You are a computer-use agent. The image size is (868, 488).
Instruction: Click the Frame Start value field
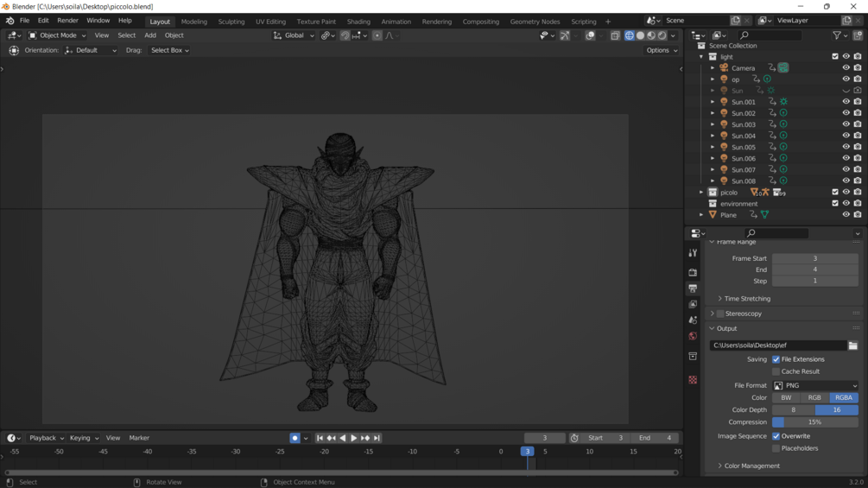click(x=815, y=258)
